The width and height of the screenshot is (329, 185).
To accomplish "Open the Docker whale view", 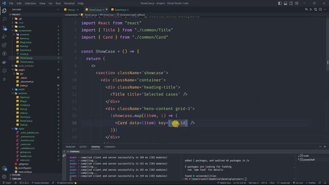I will [x=4, y=62].
